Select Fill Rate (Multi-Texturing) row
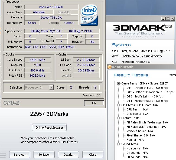This screenshot has height=160, width=176. (x=146, y=127)
